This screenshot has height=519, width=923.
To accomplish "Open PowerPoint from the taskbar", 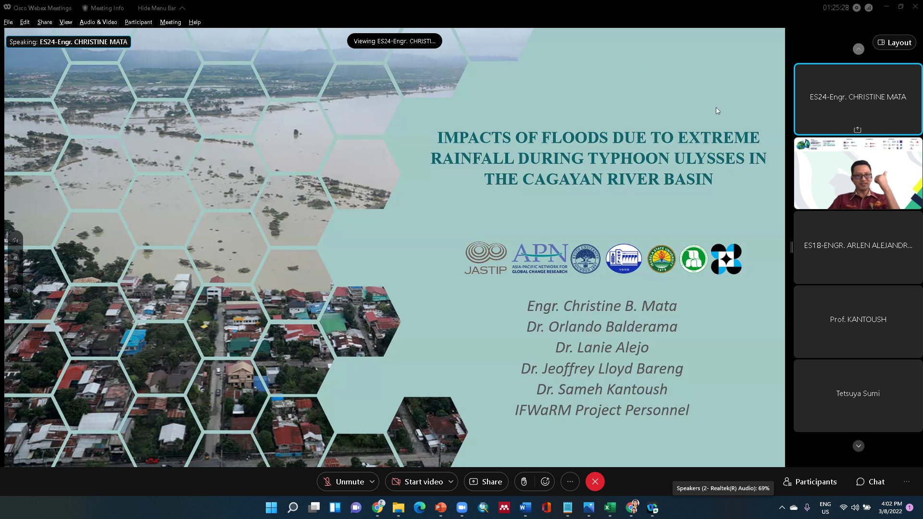I will tap(440, 507).
